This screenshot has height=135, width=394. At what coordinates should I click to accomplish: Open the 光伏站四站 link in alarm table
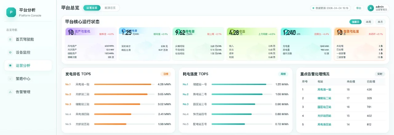click(x=324, y=116)
